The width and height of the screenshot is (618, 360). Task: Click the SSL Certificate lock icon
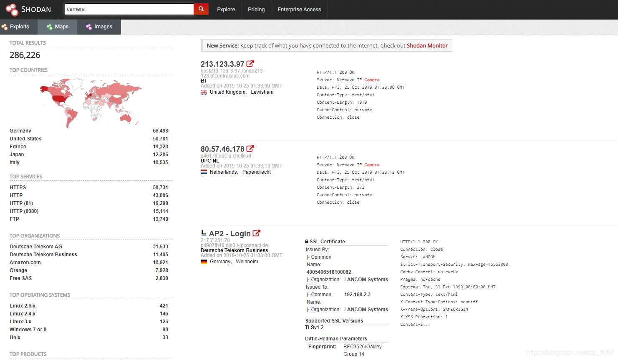[307, 242]
